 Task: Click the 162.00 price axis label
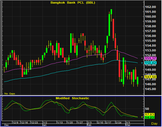[x=150, y=7]
